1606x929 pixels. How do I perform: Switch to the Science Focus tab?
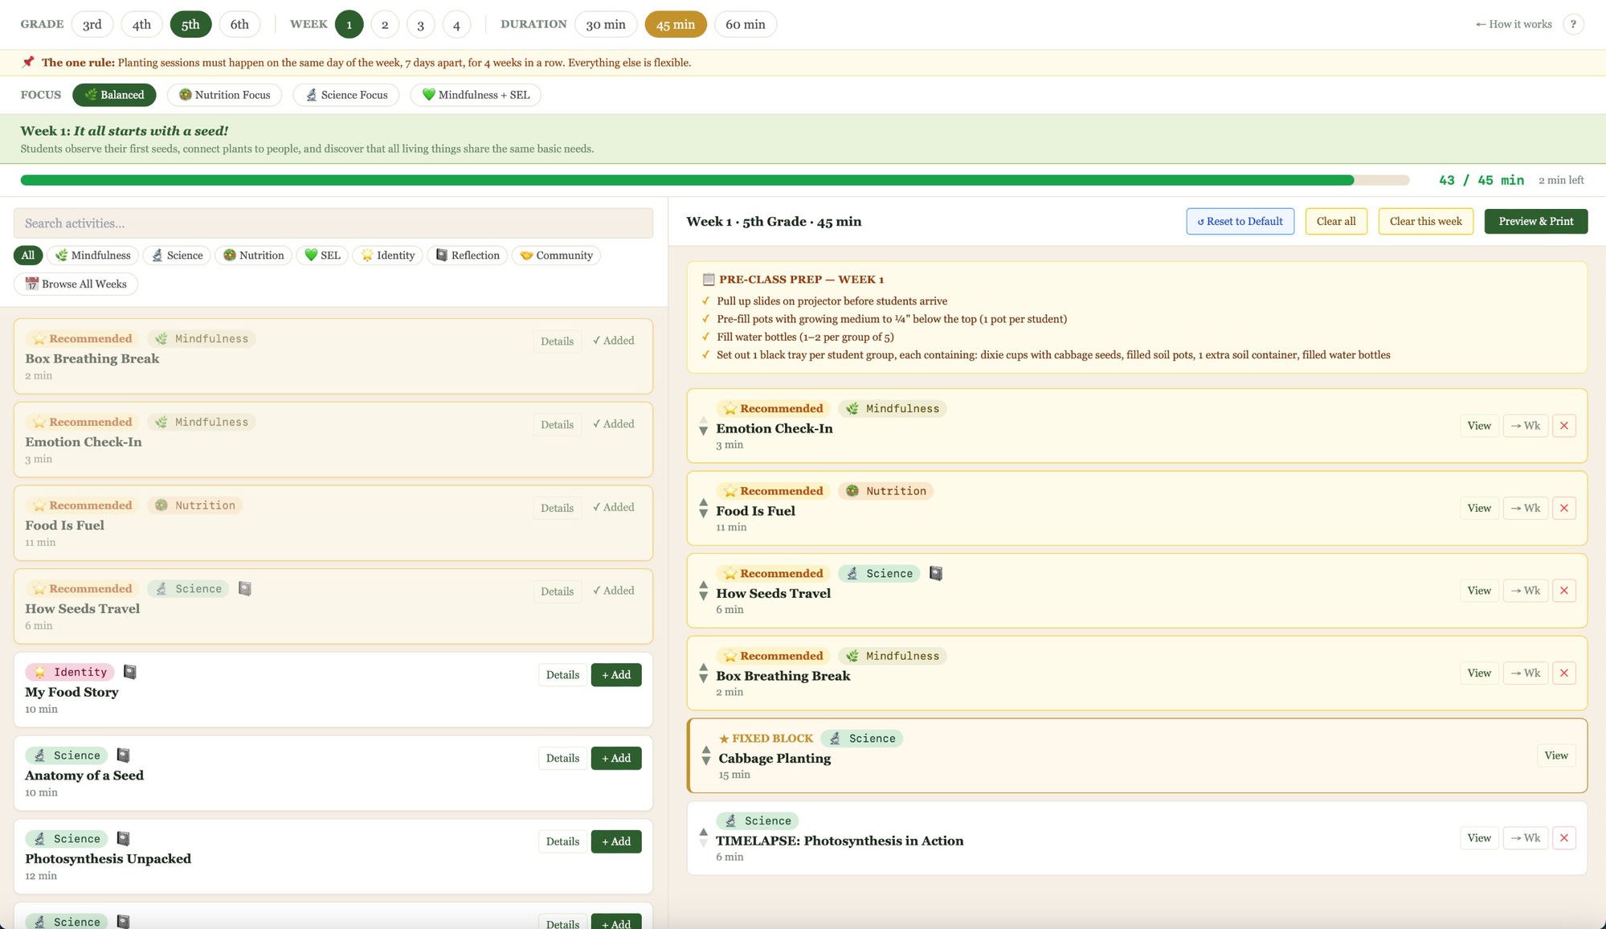[346, 95]
